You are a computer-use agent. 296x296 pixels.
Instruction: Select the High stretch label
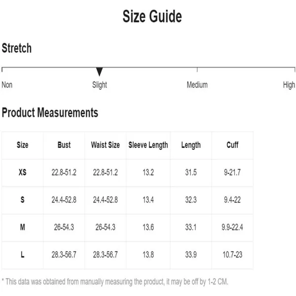click(289, 85)
